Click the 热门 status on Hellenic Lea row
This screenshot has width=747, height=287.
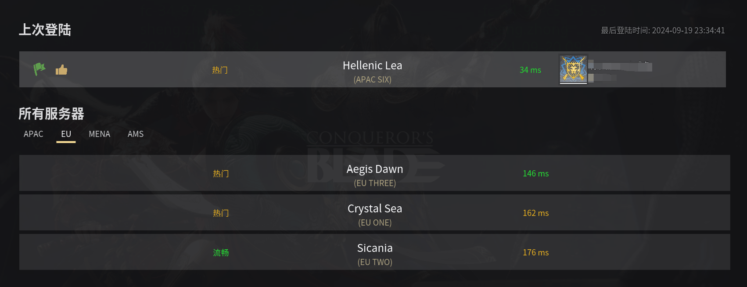220,70
